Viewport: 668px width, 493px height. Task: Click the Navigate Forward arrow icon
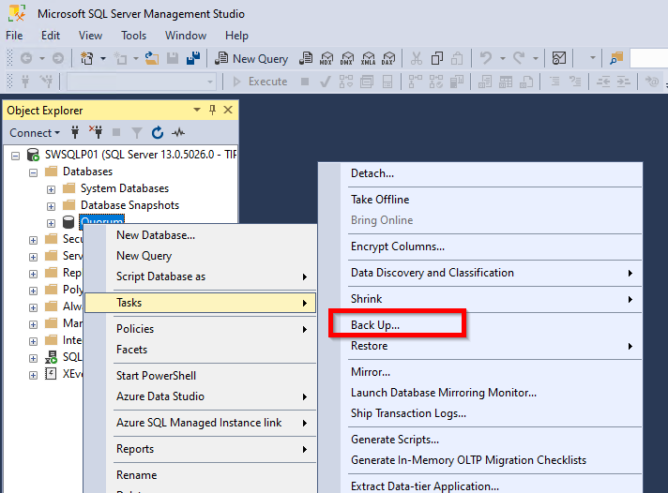(58, 58)
